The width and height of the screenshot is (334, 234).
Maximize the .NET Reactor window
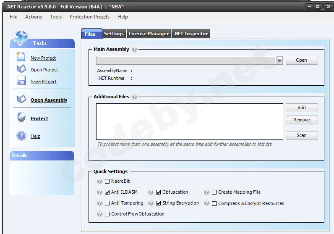pos(318,7)
